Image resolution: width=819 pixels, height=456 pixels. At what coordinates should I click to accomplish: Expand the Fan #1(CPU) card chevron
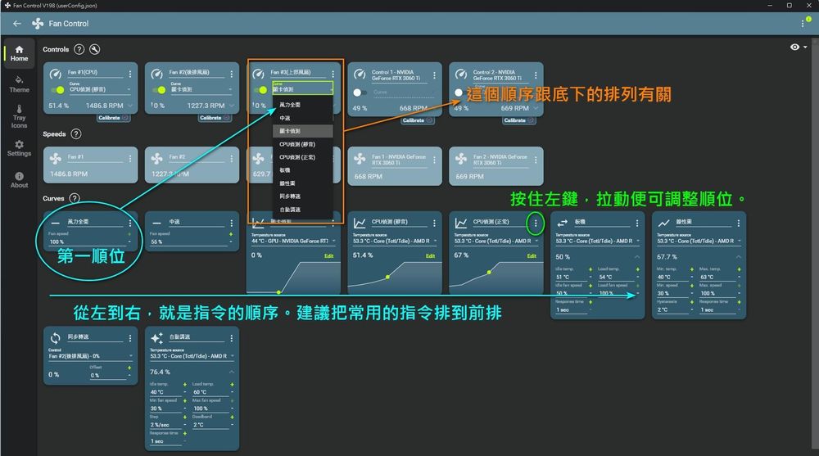(130, 106)
